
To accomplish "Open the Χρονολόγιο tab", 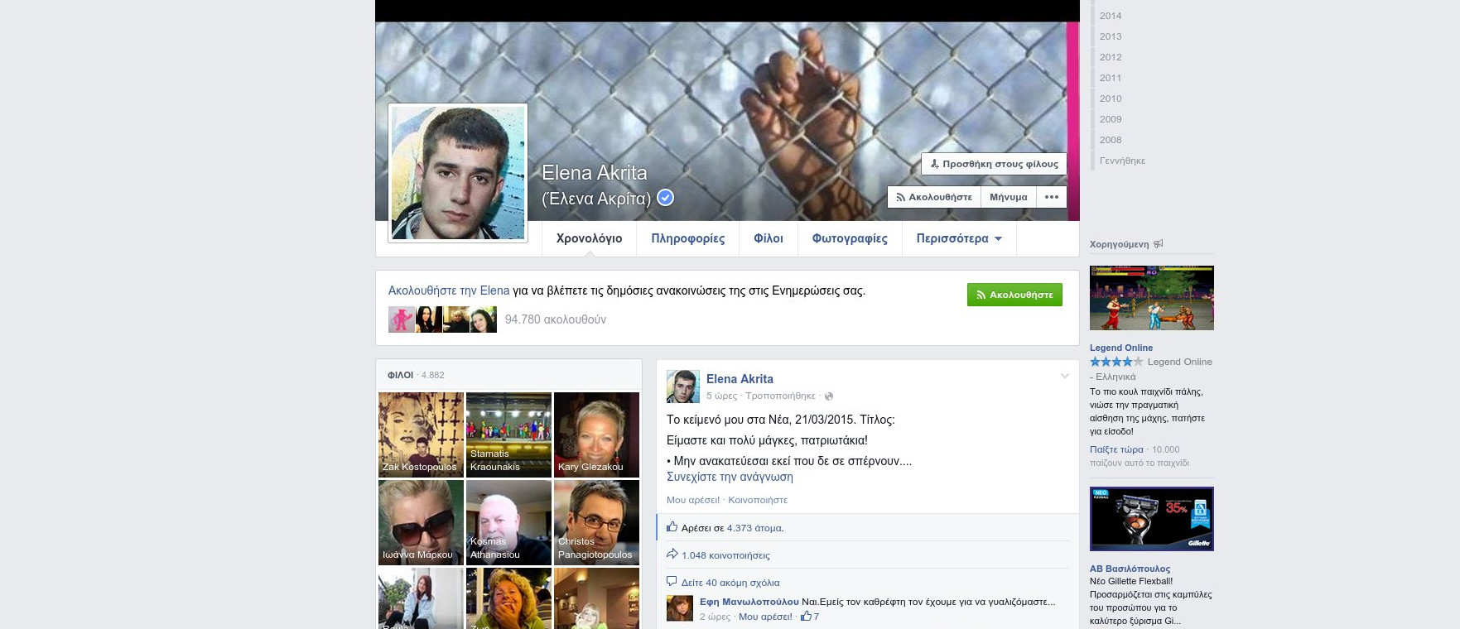I will 589,238.
